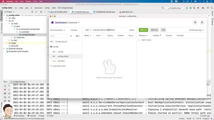This screenshot has height=120, width=214.
Task: Toggle soft-wrap icon in the Run console
Action: click(9, 93)
